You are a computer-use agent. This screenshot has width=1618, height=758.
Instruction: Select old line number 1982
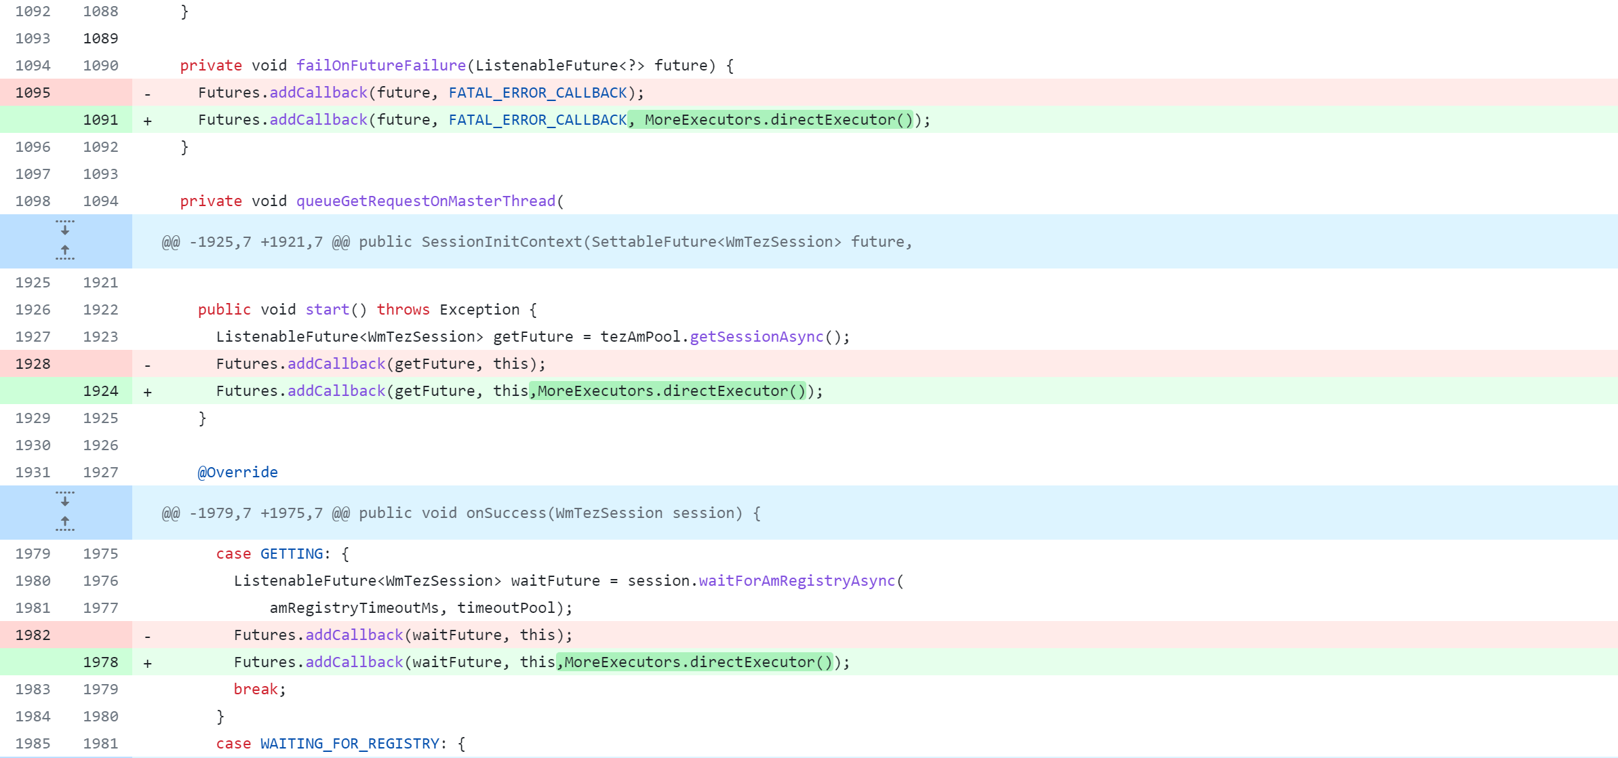coord(33,635)
